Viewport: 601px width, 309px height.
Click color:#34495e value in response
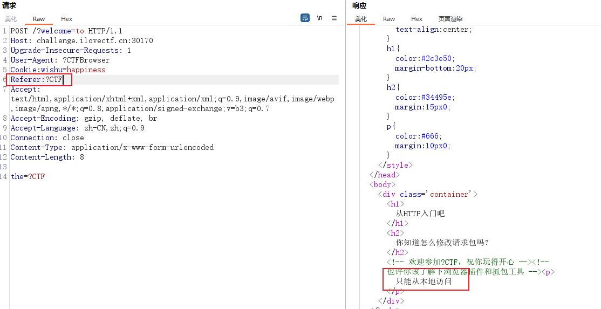click(438, 97)
